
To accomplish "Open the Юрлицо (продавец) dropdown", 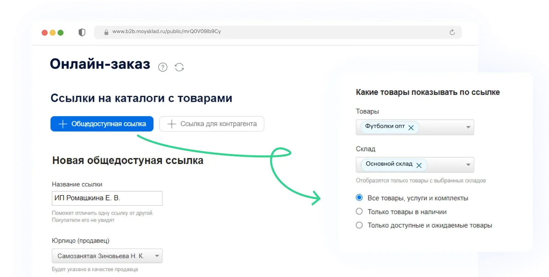I will 107,256.
